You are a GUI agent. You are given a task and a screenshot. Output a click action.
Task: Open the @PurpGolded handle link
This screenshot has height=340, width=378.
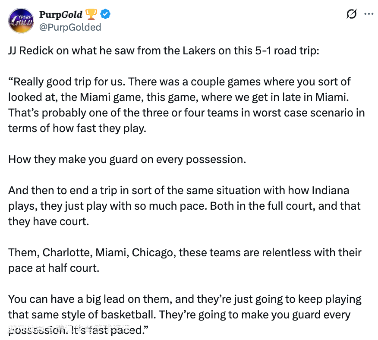click(x=70, y=27)
